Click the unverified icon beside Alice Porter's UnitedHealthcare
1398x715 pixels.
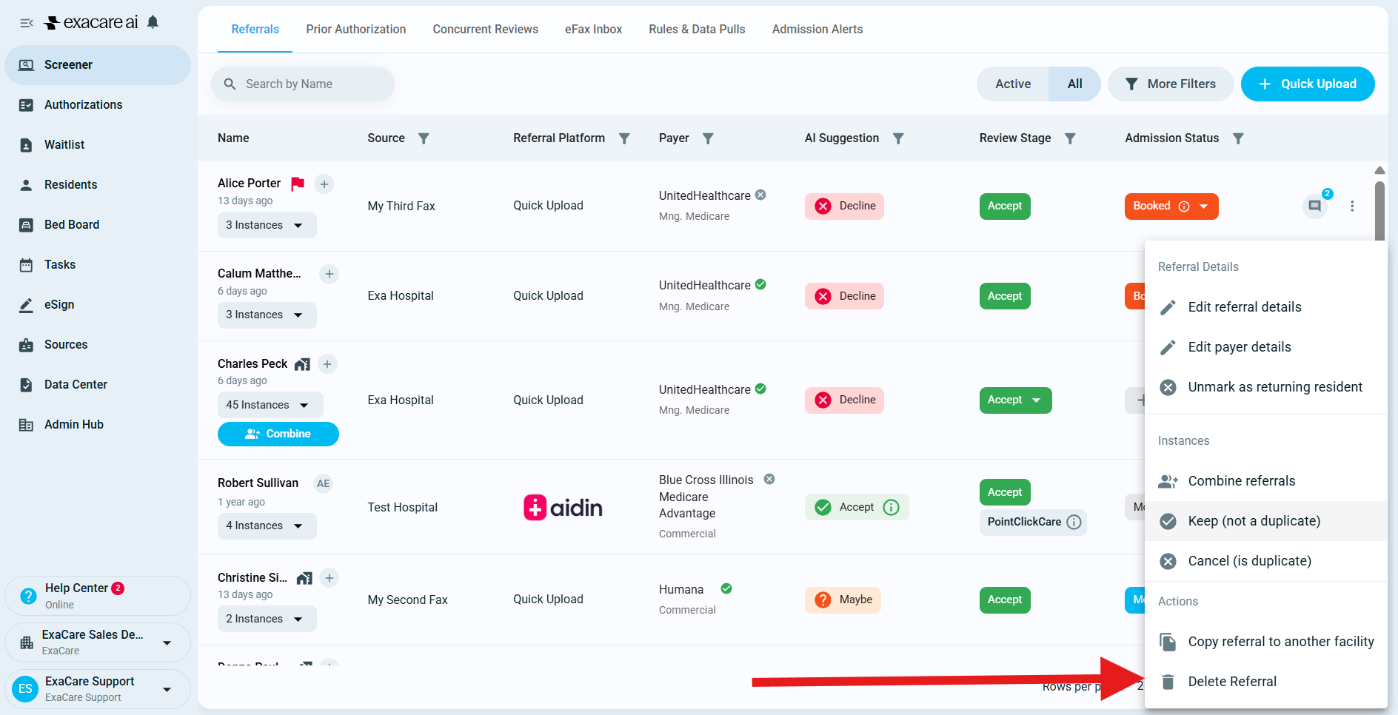click(x=760, y=195)
